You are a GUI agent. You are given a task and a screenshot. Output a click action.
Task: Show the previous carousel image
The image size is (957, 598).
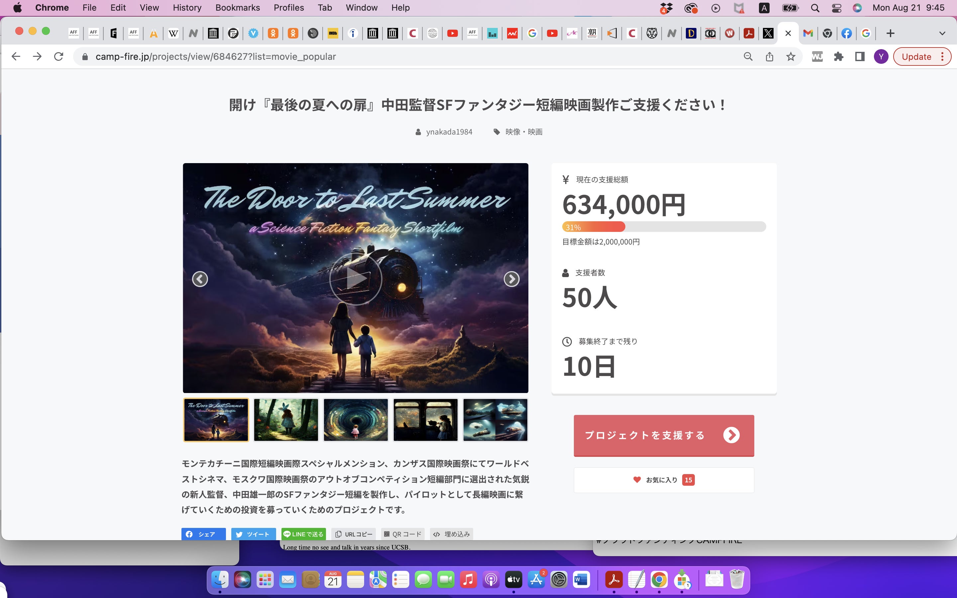click(x=200, y=279)
